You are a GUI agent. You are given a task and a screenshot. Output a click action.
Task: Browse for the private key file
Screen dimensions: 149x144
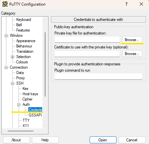132,40
